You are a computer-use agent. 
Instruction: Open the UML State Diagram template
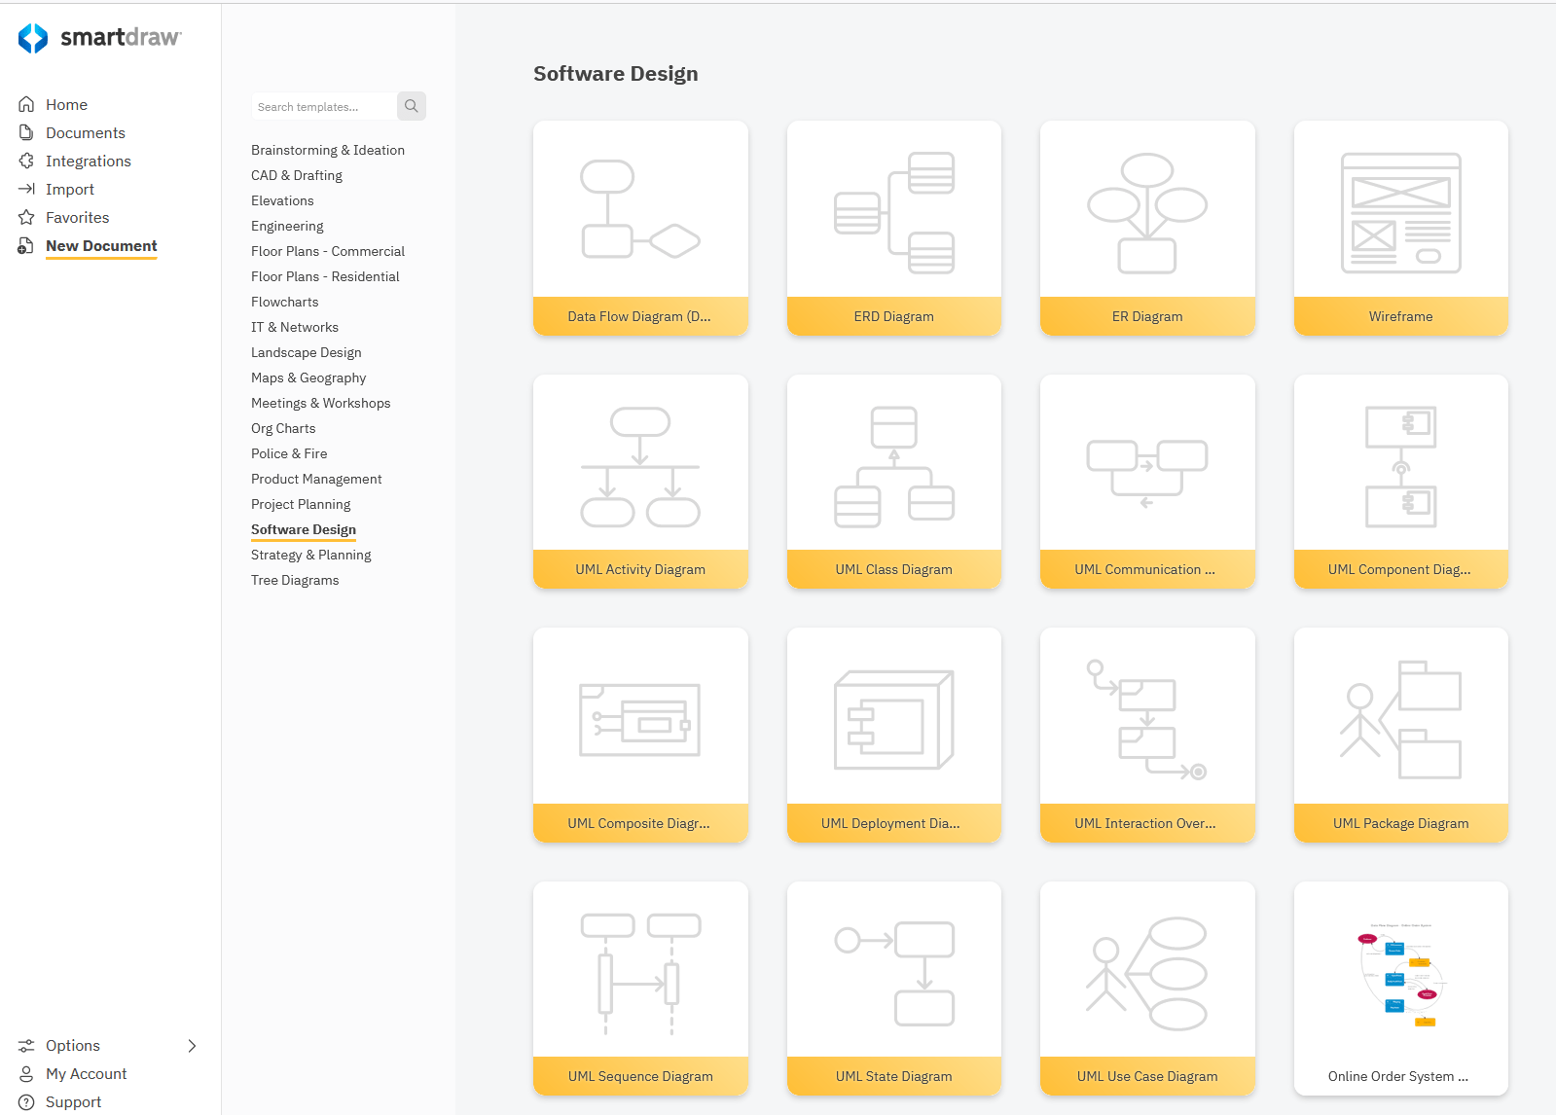click(894, 989)
